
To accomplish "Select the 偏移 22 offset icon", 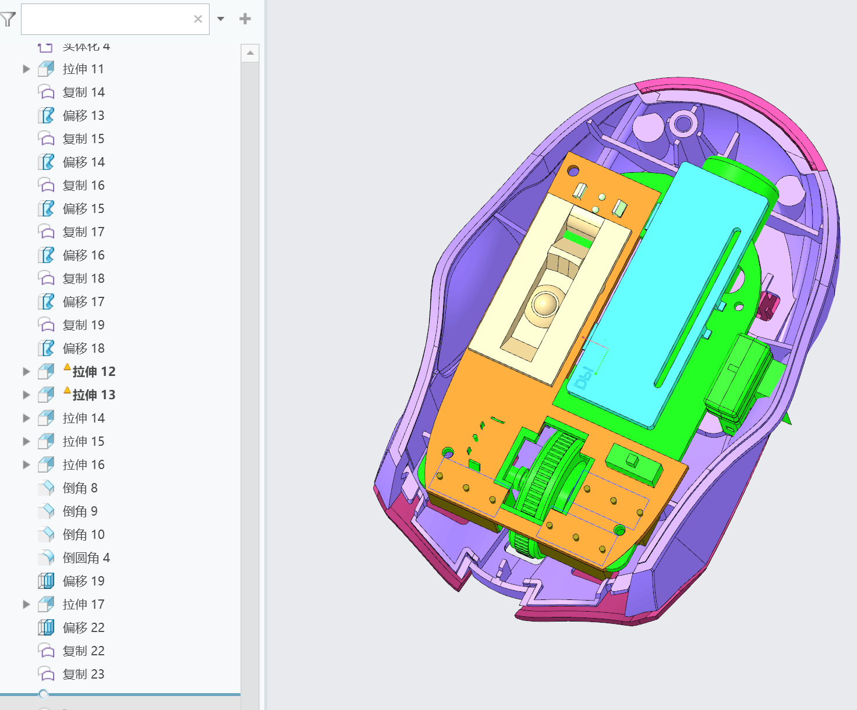I will tap(46, 627).
